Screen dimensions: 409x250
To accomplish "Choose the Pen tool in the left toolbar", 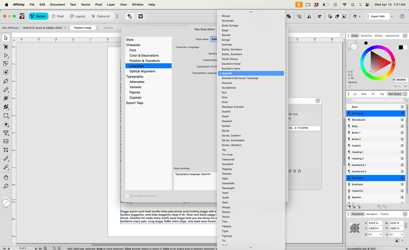I will coord(6,81).
